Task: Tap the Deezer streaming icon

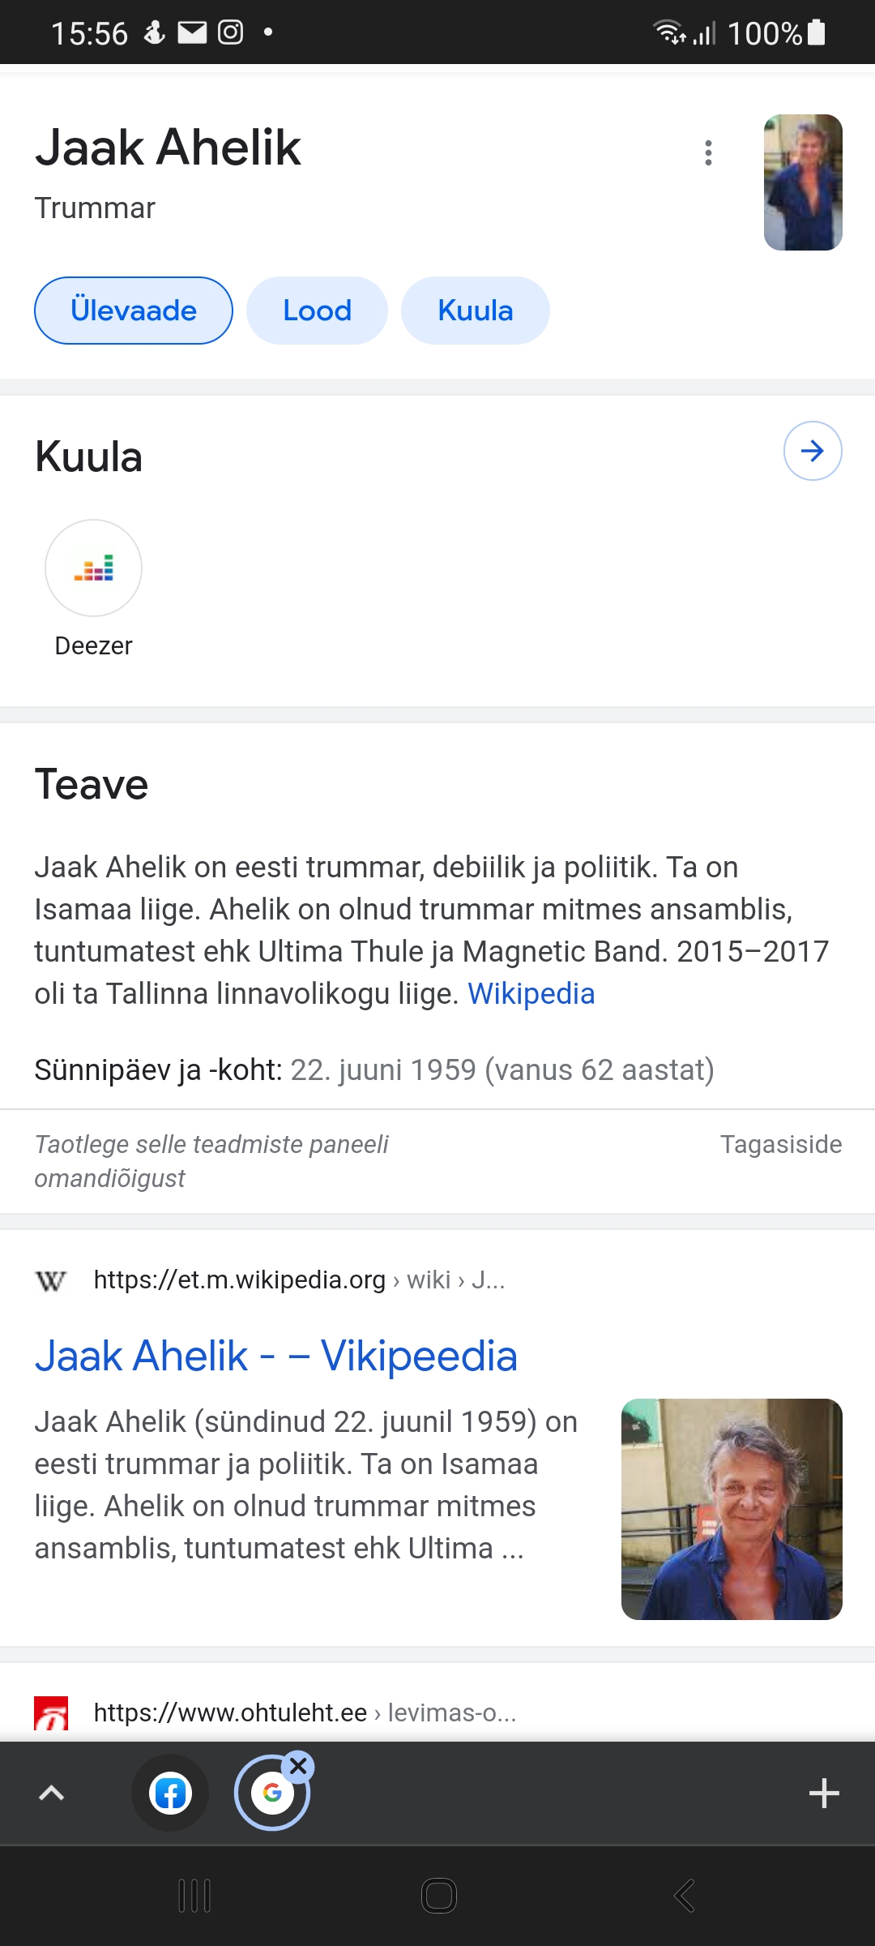Action: 93,568
